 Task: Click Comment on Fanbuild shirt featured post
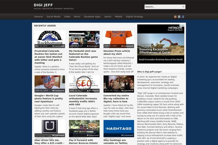tap(93, 46)
